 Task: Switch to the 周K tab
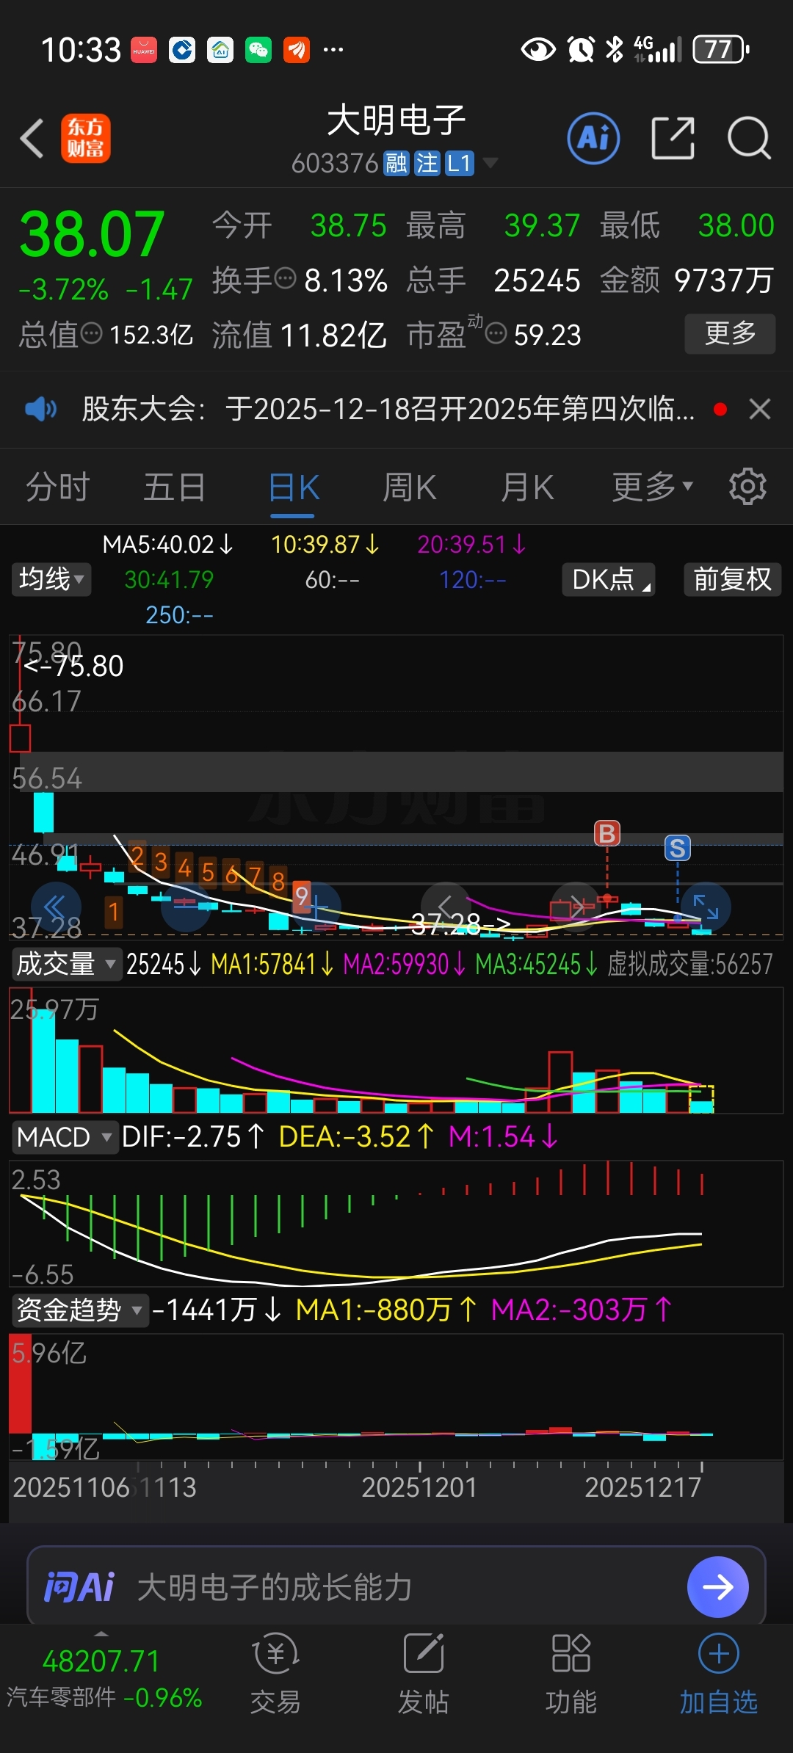pyautogui.click(x=410, y=487)
